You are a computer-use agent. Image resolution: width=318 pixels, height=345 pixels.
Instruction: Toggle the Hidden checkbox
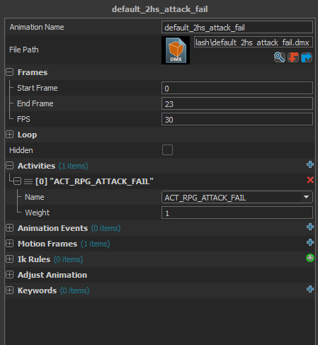(x=167, y=150)
